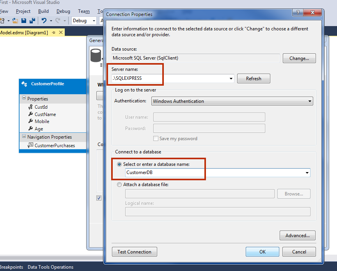This screenshot has height=271, width=337.
Task: Click Cancel in Connection Properties
Action: [x=299, y=252]
